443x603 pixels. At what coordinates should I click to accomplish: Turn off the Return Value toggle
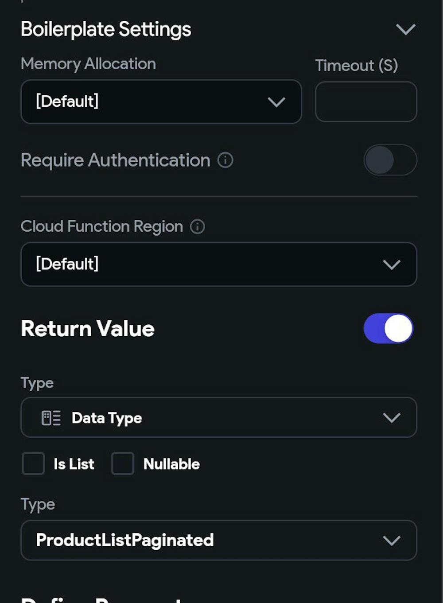(389, 328)
